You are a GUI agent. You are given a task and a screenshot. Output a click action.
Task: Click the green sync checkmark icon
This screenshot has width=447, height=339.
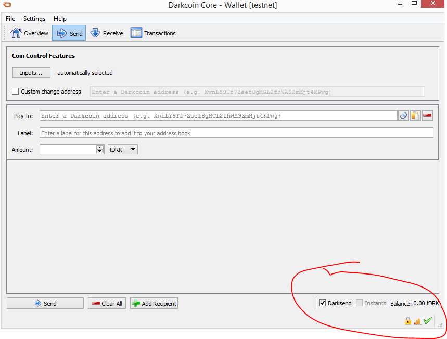pyautogui.click(x=428, y=321)
